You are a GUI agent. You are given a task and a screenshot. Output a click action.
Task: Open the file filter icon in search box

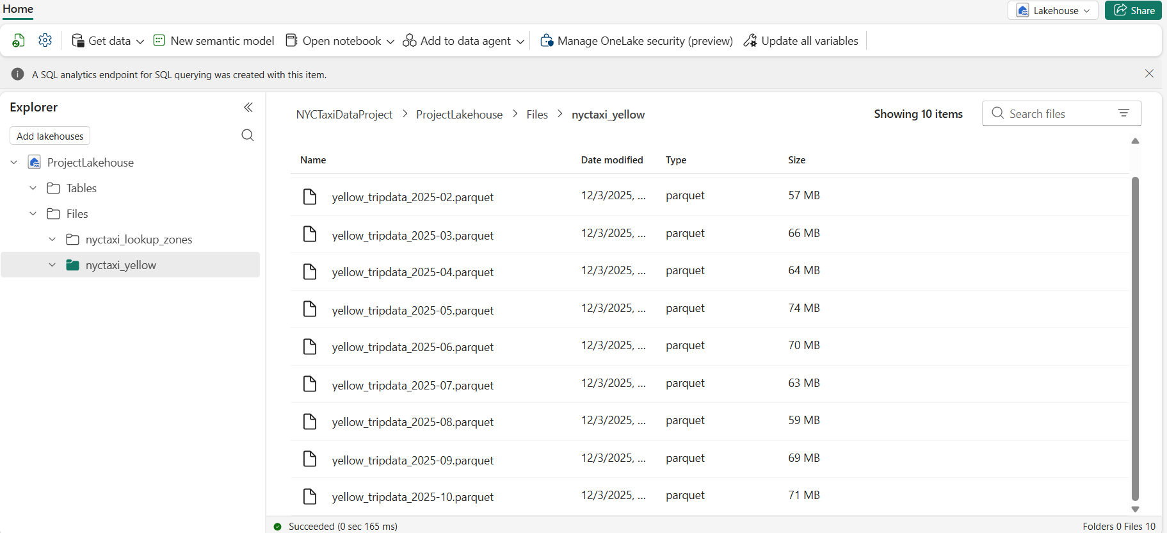(x=1123, y=113)
